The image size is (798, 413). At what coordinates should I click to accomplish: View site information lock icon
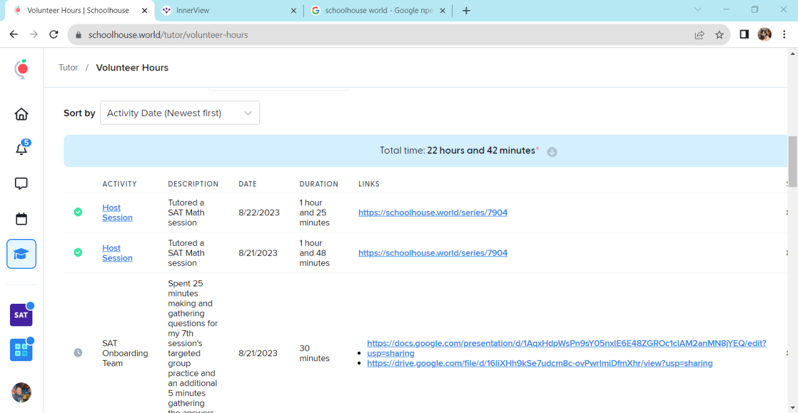(x=79, y=35)
